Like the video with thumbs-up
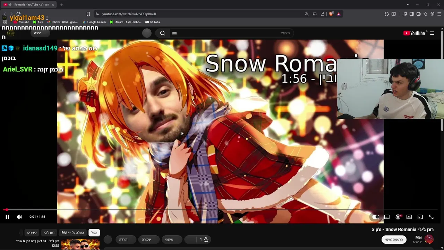 pyautogui.click(x=204, y=239)
